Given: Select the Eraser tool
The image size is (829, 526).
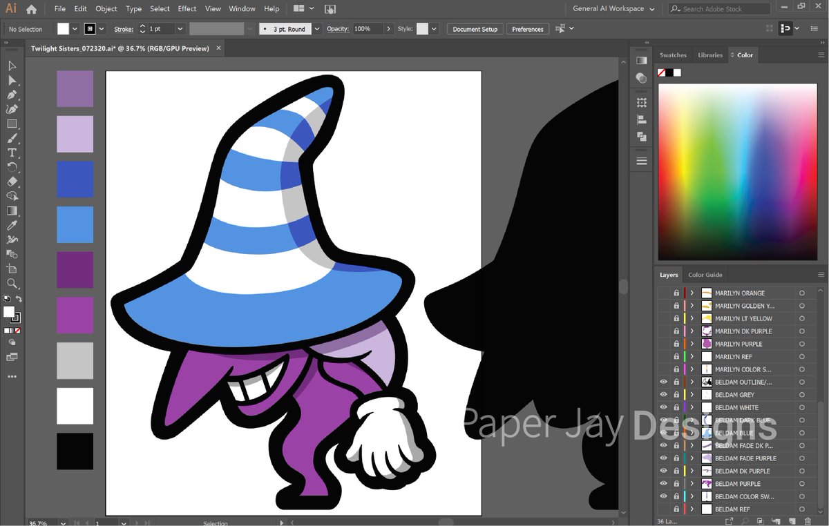Looking at the screenshot, I should coord(12,182).
